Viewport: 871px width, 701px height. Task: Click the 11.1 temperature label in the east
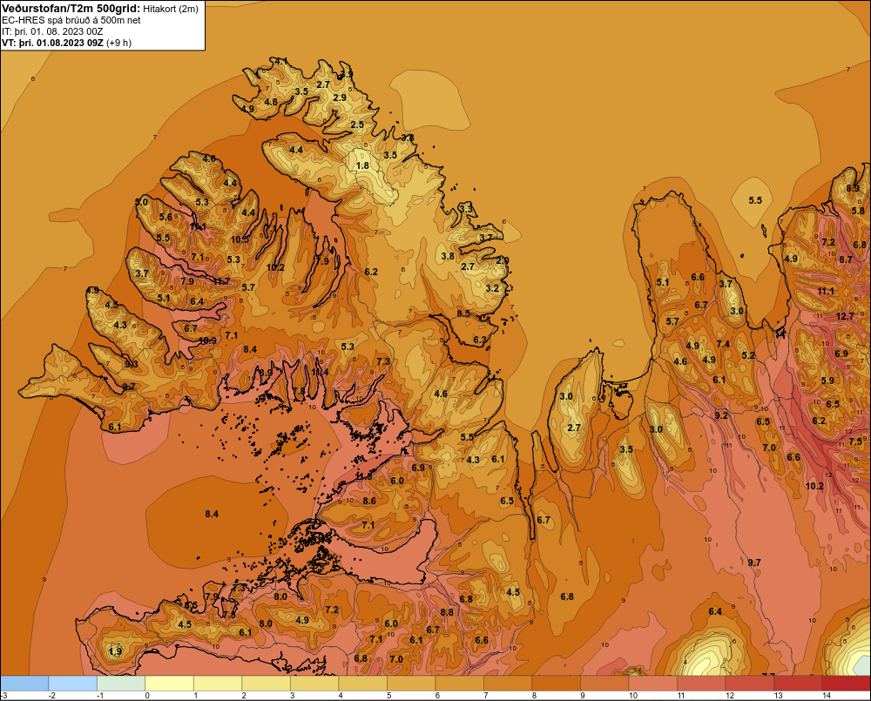[x=826, y=291]
